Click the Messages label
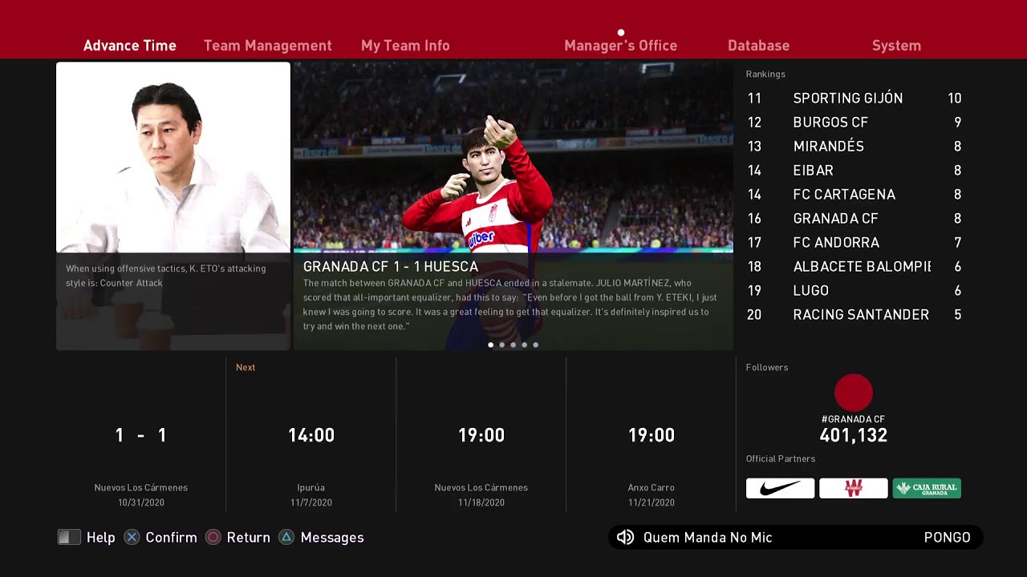 pos(332,537)
